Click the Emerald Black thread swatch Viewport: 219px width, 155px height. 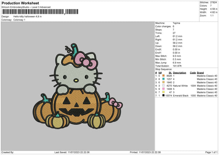(163, 95)
